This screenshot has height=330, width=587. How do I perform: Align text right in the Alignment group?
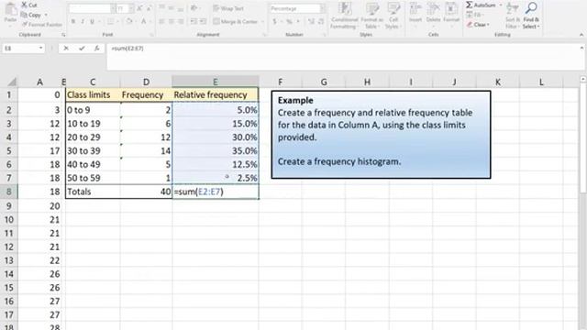click(x=181, y=22)
